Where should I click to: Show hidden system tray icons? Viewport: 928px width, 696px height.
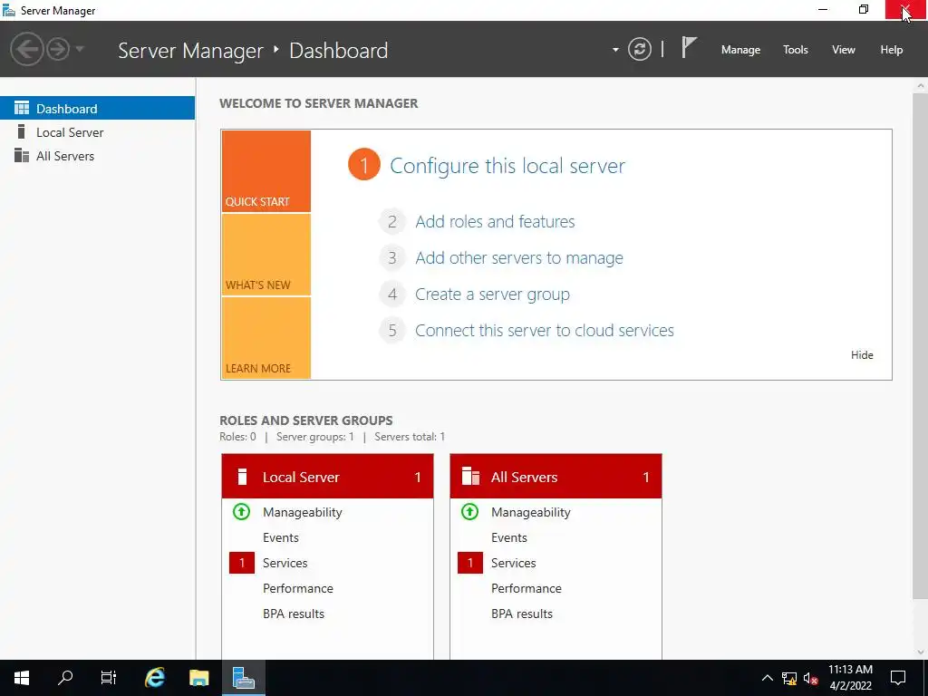click(767, 678)
